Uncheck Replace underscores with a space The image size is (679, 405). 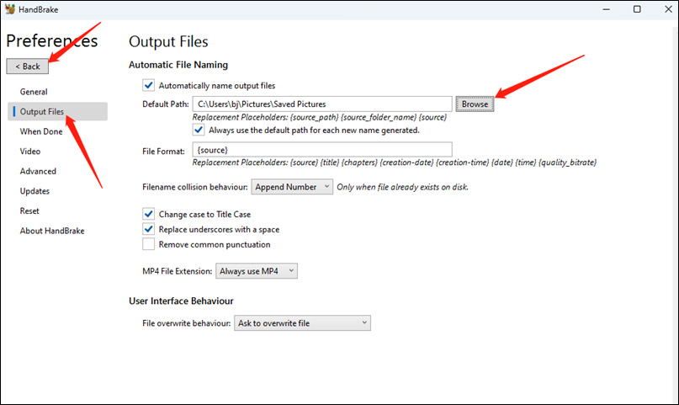(149, 229)
